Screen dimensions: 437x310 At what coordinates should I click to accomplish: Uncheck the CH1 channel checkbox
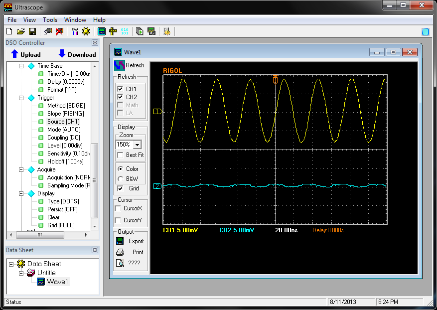[120, 89]
